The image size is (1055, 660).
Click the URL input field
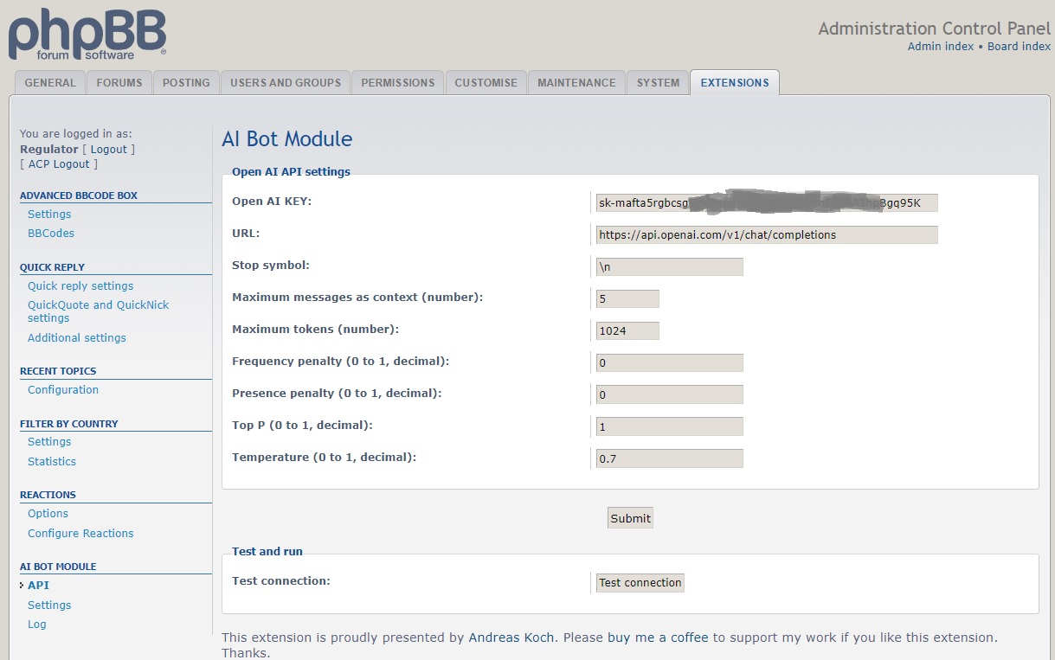coord(767,234)
